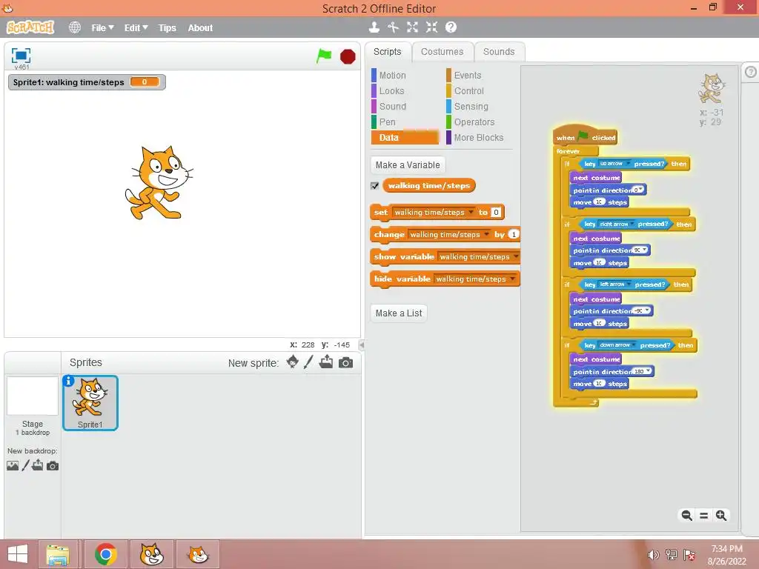The height and width of the screenshot is (569, 759).
Task: Open variable dropdown in show variable block
Action: tap(516, 256)
